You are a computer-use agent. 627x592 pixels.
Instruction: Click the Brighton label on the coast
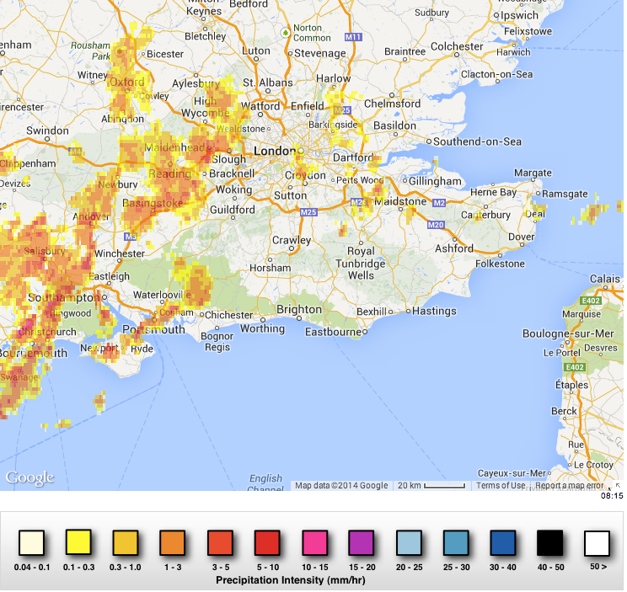[x=298, y=309]
